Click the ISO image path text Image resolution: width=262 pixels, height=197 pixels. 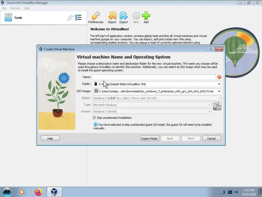tap(156, 91)
